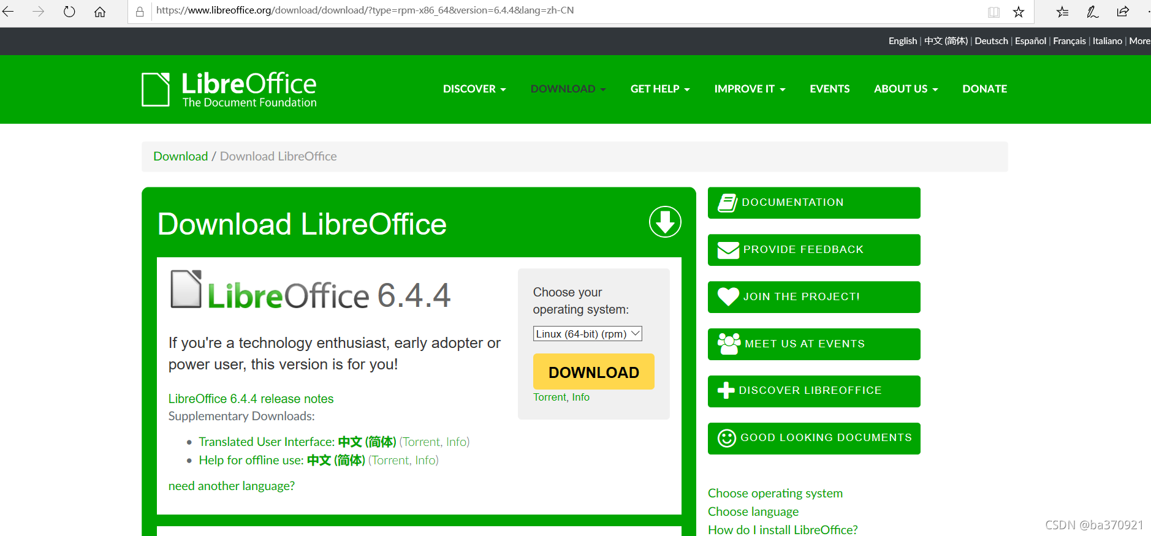Click the LibreOffice Document Foundation logo
Viewport: 1151px width, 536px height.
[229, 89]
